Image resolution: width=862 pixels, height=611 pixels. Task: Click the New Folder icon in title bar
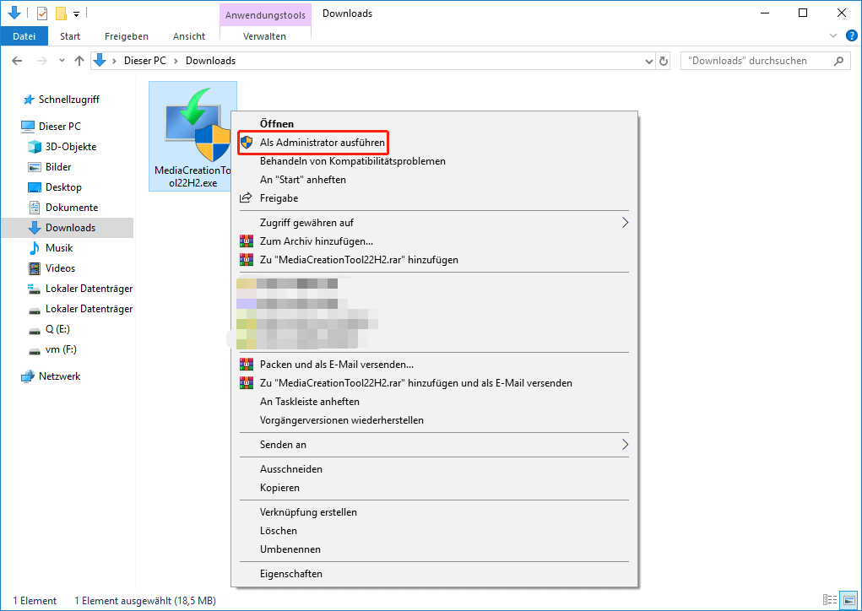(x=61, y=13)
